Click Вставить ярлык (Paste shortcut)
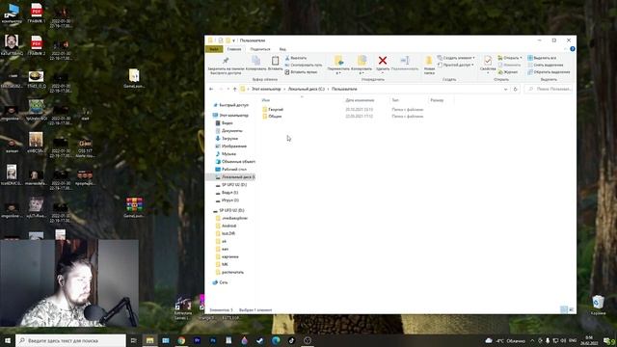Image resolution: width=617 pixels, height=347 pixels. 301,72
